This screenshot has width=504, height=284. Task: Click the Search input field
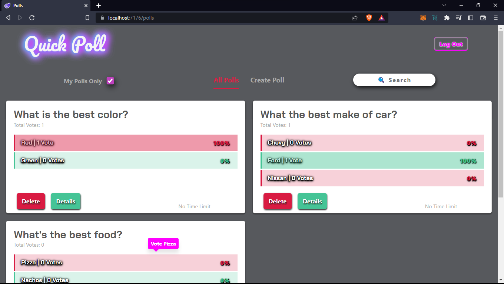coord(394,80)
